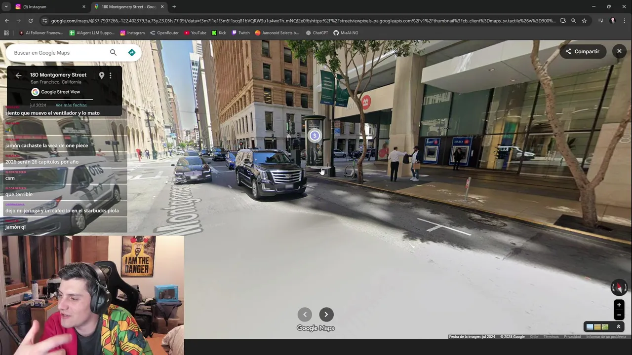632x355 pixels.
Task: Rotate view counterclockwise on compass
Action: (613, 287)
